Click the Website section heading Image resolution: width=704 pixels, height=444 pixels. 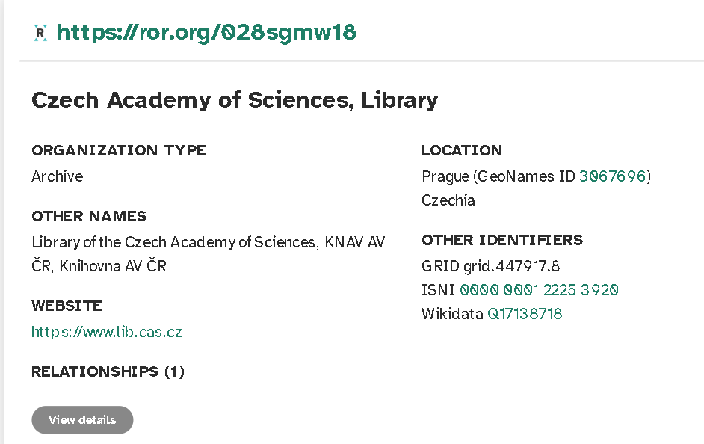click(x=67, y=306)
